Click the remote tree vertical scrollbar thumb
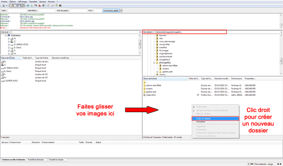283x166 pixels. tap(281, 61)
